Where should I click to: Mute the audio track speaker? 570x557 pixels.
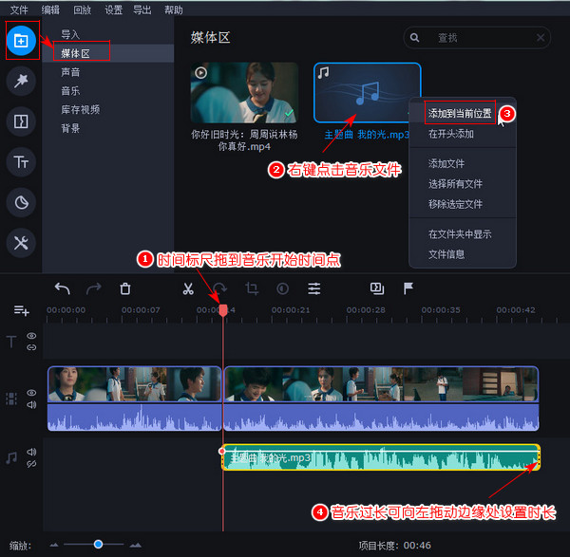[31, 452]
